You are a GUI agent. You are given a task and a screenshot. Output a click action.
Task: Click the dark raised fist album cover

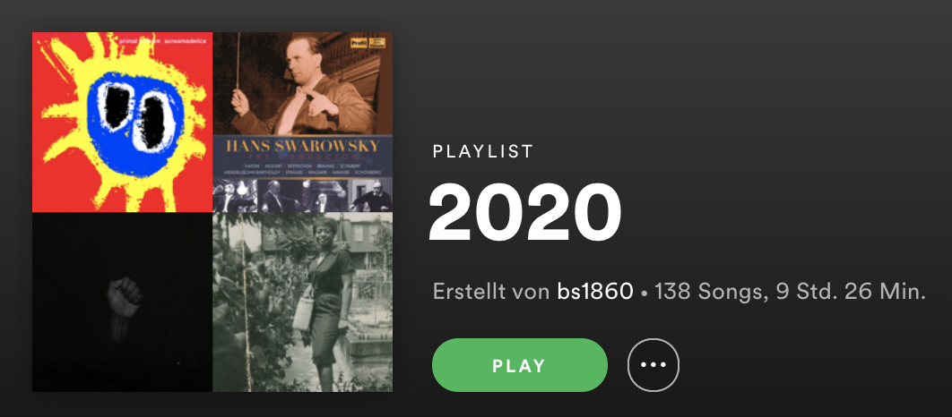tap(123, 302)
